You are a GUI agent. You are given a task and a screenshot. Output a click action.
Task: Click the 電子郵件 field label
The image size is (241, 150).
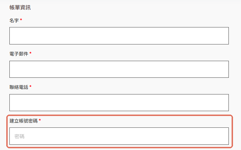tap(19, 54)
